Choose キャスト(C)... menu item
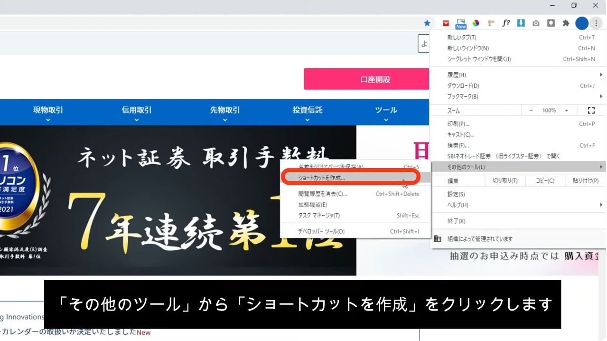The image size is (607, 341). [517, 135]
